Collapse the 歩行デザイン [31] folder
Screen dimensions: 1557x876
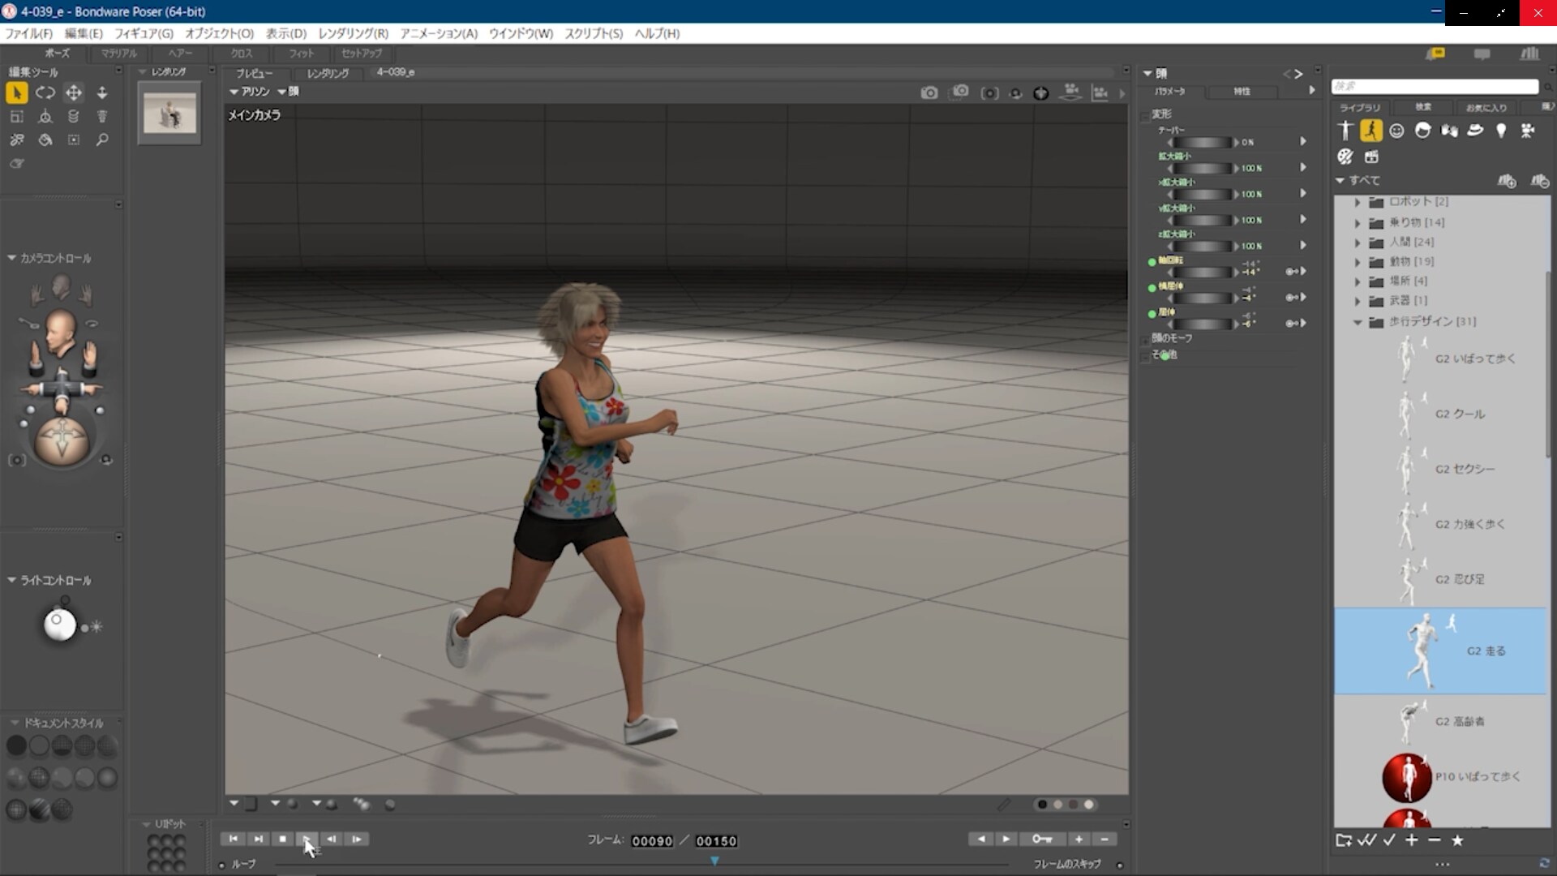tap(1358, 322)
